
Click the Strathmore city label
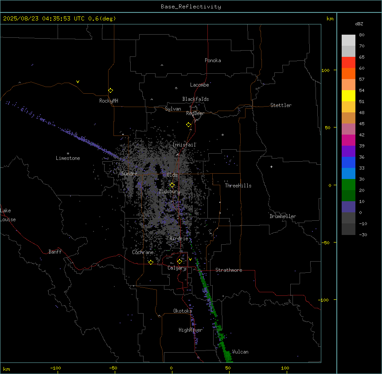point(229,270)
